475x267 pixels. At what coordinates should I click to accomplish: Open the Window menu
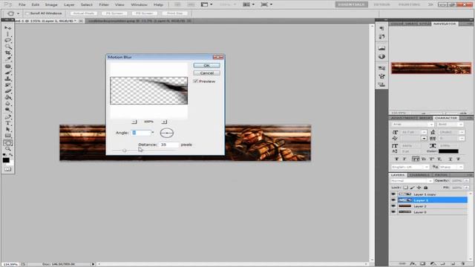click(x=139, y=4)
